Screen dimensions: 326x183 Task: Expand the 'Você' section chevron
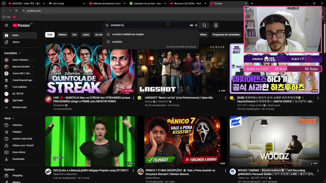(13, 118)
